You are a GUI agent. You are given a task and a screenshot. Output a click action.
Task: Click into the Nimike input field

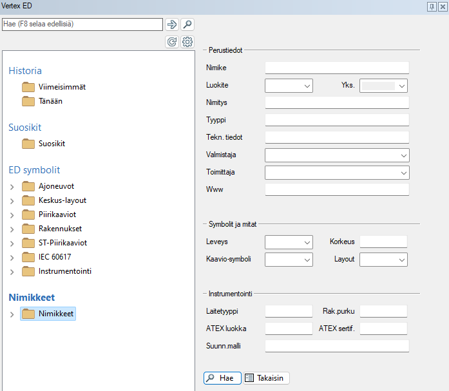pyautogui.click(x=336, y=68)
